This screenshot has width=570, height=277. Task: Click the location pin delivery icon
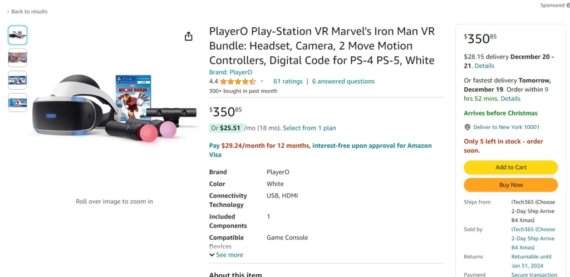[468, 127]
